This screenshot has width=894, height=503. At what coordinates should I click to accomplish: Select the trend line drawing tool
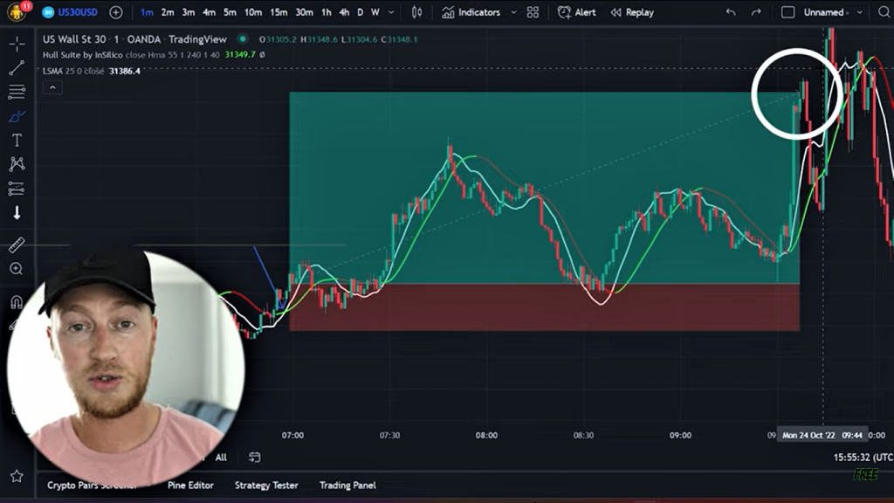pyautogui.click(x=17, y=67)
